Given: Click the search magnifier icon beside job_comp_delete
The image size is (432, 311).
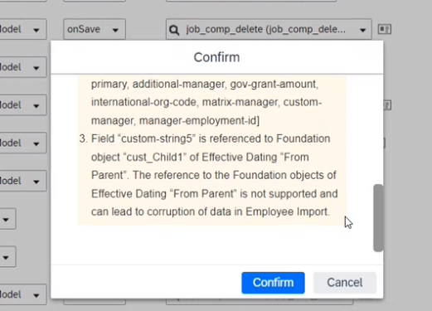Looking at the screenshot, I should (174, 30).
